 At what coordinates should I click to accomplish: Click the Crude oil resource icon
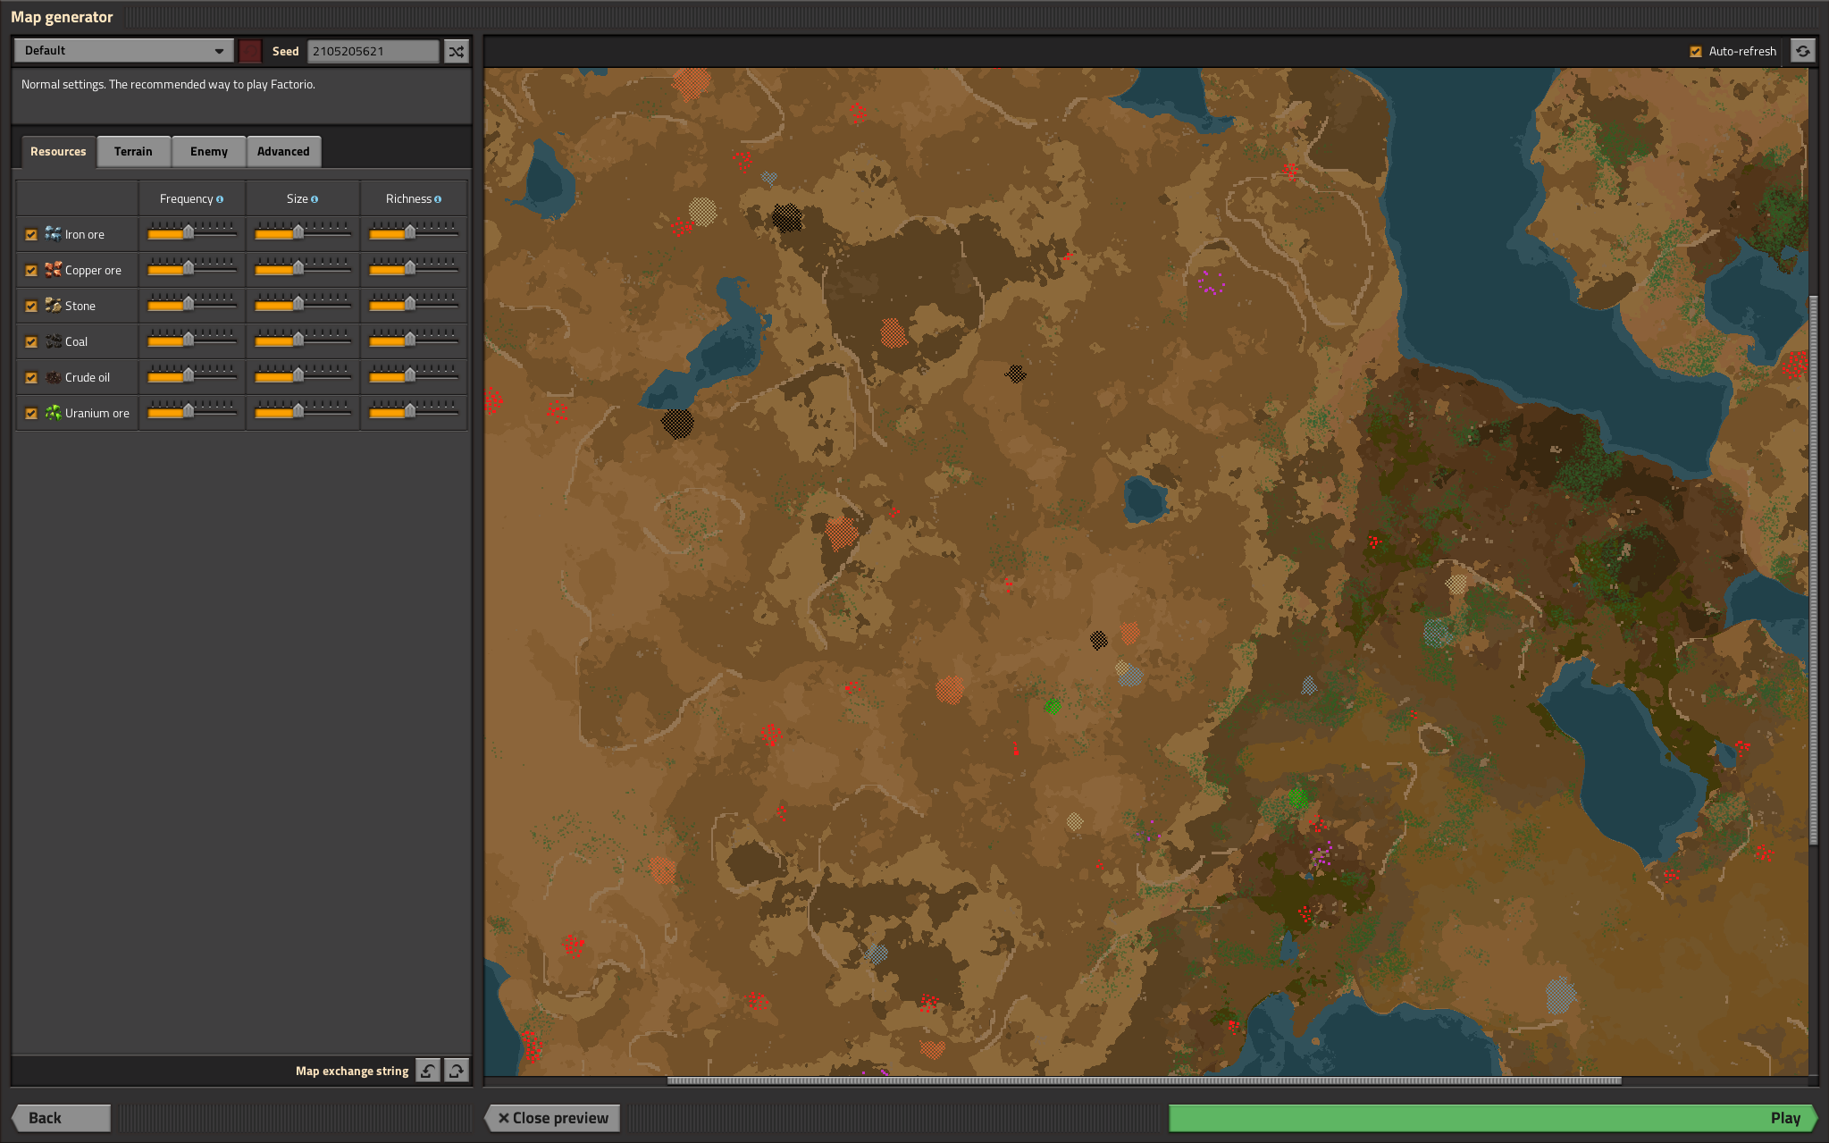(x=54, y=377)
